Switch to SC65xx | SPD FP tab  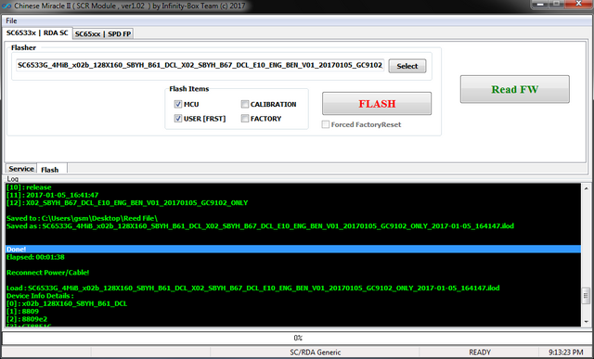(x=103, y=33)
